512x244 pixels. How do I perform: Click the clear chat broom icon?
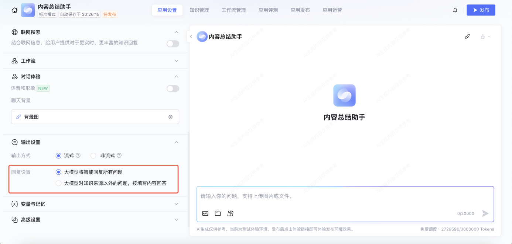click(467, 36)
